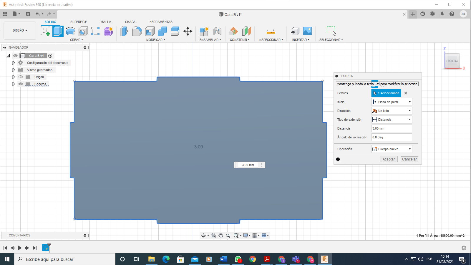This screenshot has width=471, height=265.
Task: Collapse the Cara B v1 root node
Action: (8, 56)
